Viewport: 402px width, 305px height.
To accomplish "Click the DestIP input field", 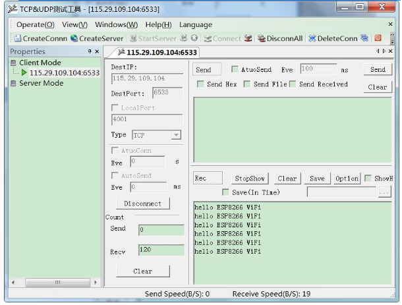I will tap(147, 78).
